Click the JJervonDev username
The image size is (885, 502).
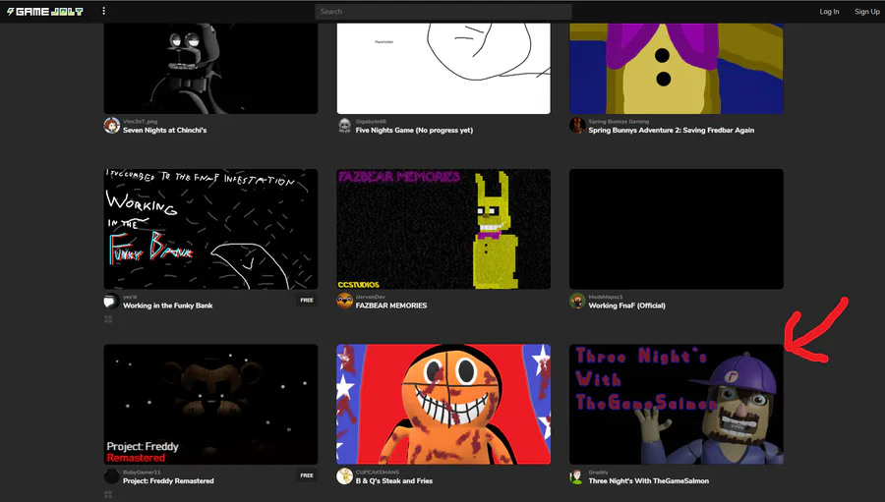(x=371, y=297)
